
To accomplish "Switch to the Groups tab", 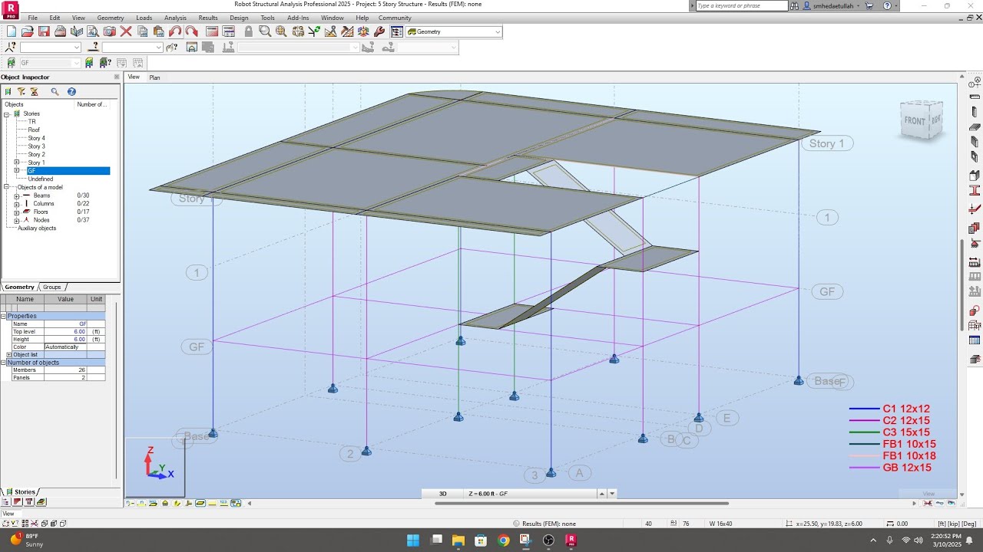I will tap(51, 287).
